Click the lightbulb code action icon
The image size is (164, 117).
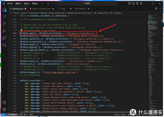pyautogui.click(x=21, y=30)
